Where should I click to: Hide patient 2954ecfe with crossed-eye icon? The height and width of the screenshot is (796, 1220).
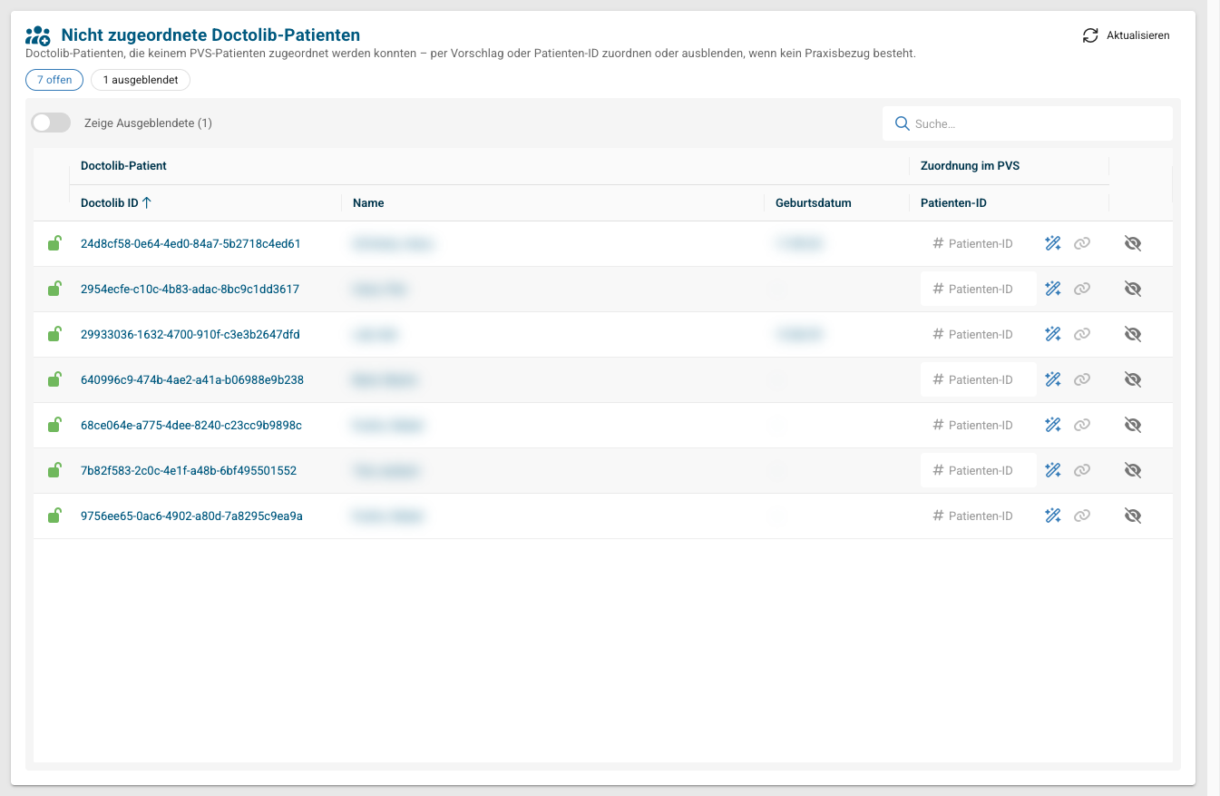1132,289
